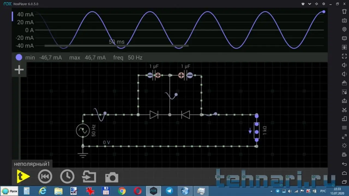Image resolution: width=349 pixels, height=196 pixels.
Task: Click the purple dot at the waveform end
Action: pos(324,12)
